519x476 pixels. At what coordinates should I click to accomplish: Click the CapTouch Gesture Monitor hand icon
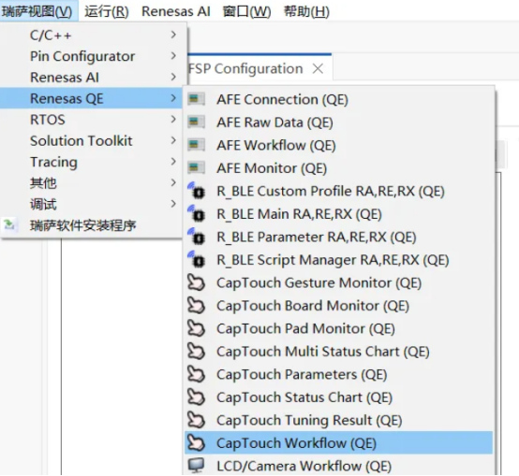pos(197,282)
